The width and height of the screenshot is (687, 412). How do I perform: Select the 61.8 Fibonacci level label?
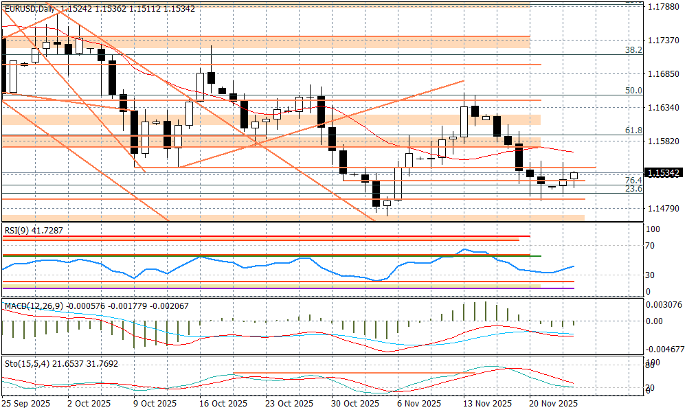click(x=633, y=130)
